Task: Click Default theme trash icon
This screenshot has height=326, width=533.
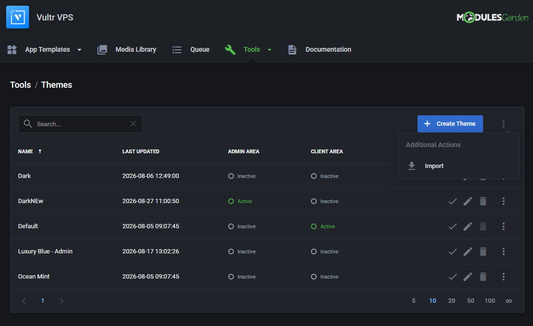Action: click(483, 226)
